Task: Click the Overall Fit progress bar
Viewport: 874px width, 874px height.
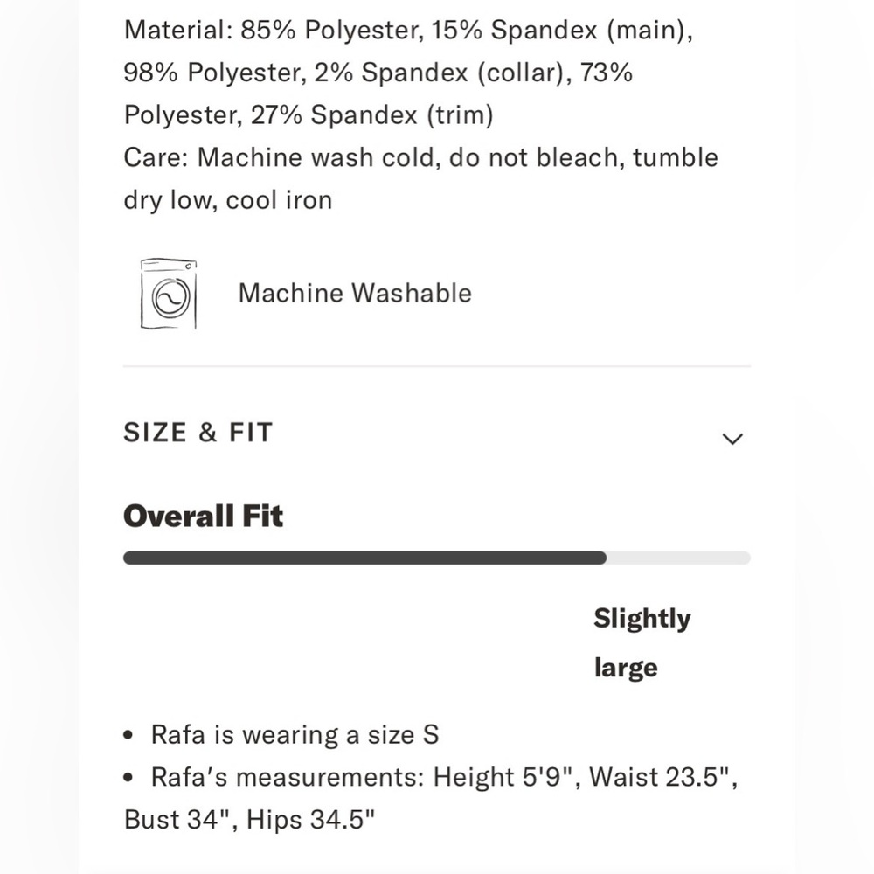Action: [x=437, y=558]
